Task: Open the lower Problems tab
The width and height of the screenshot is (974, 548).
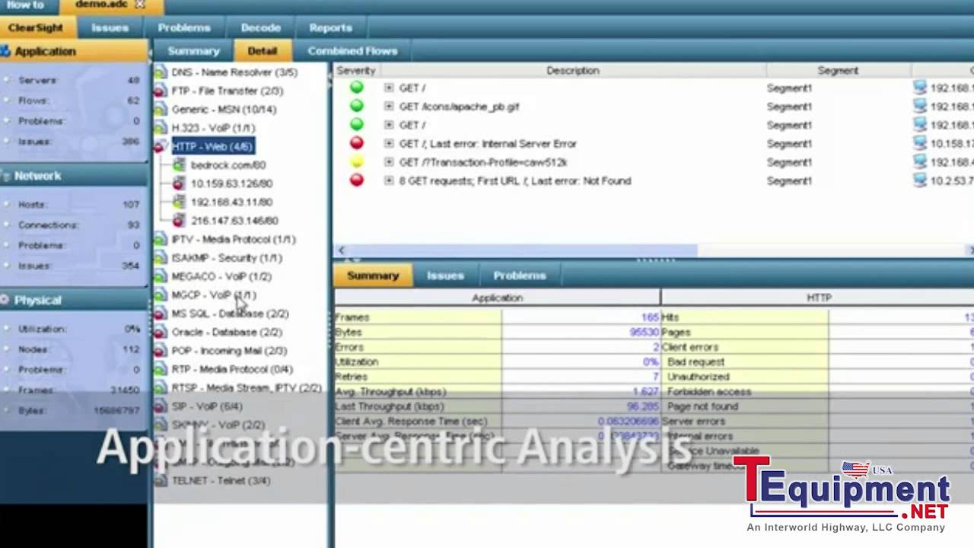Action: pos(520,276)
